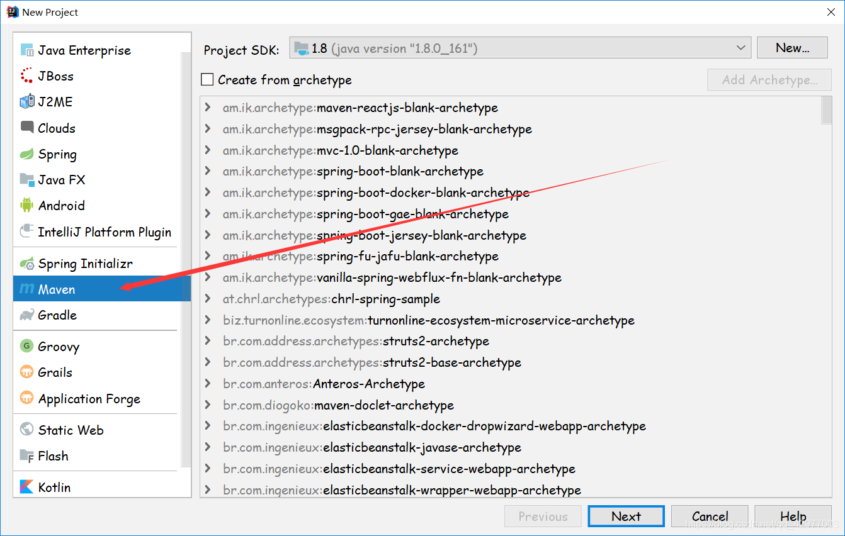Expand mvc-1.0-blank-archetype entry

[x=208, y=150]
